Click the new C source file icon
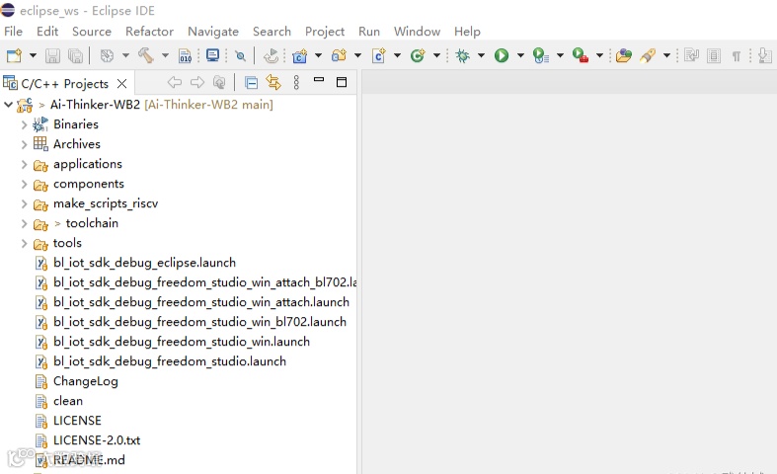777x474 pixels. 378,55
